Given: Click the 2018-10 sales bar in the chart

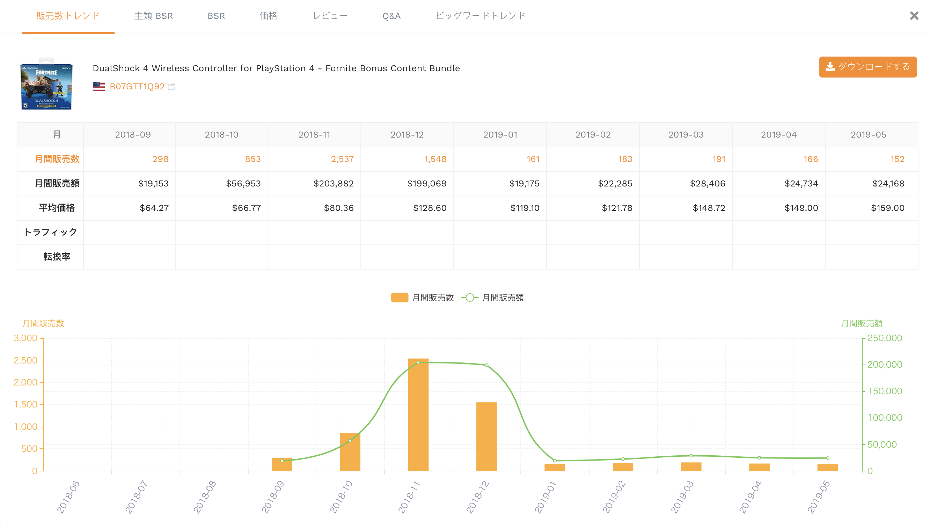Looking at the screenshot, I should tap(350, 451).
